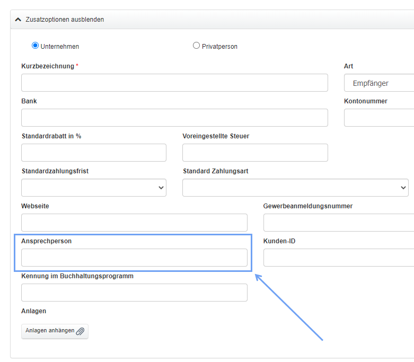
Task: Focus the Kontonummer input field
Action: click(x=378, y=118)
